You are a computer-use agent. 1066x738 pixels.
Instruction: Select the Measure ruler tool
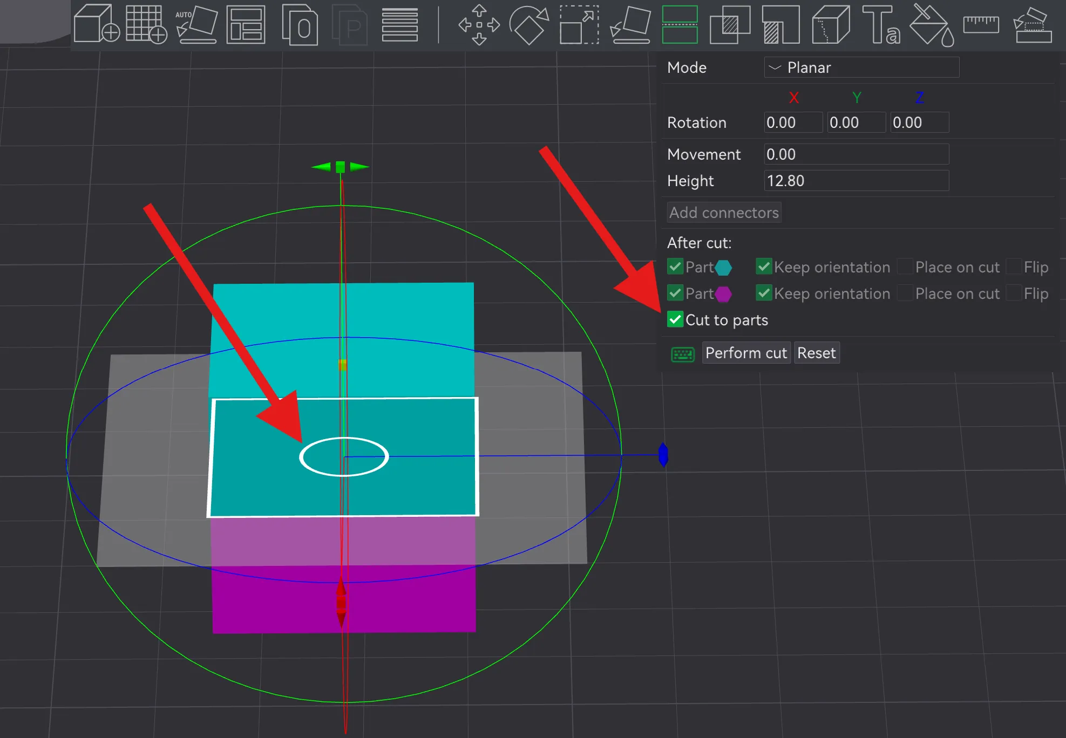click(x=981, y=24)
